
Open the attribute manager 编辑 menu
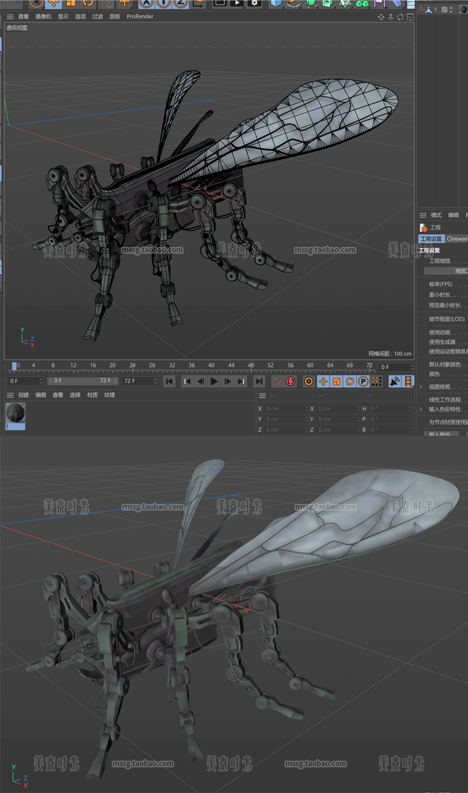point(454,215)
